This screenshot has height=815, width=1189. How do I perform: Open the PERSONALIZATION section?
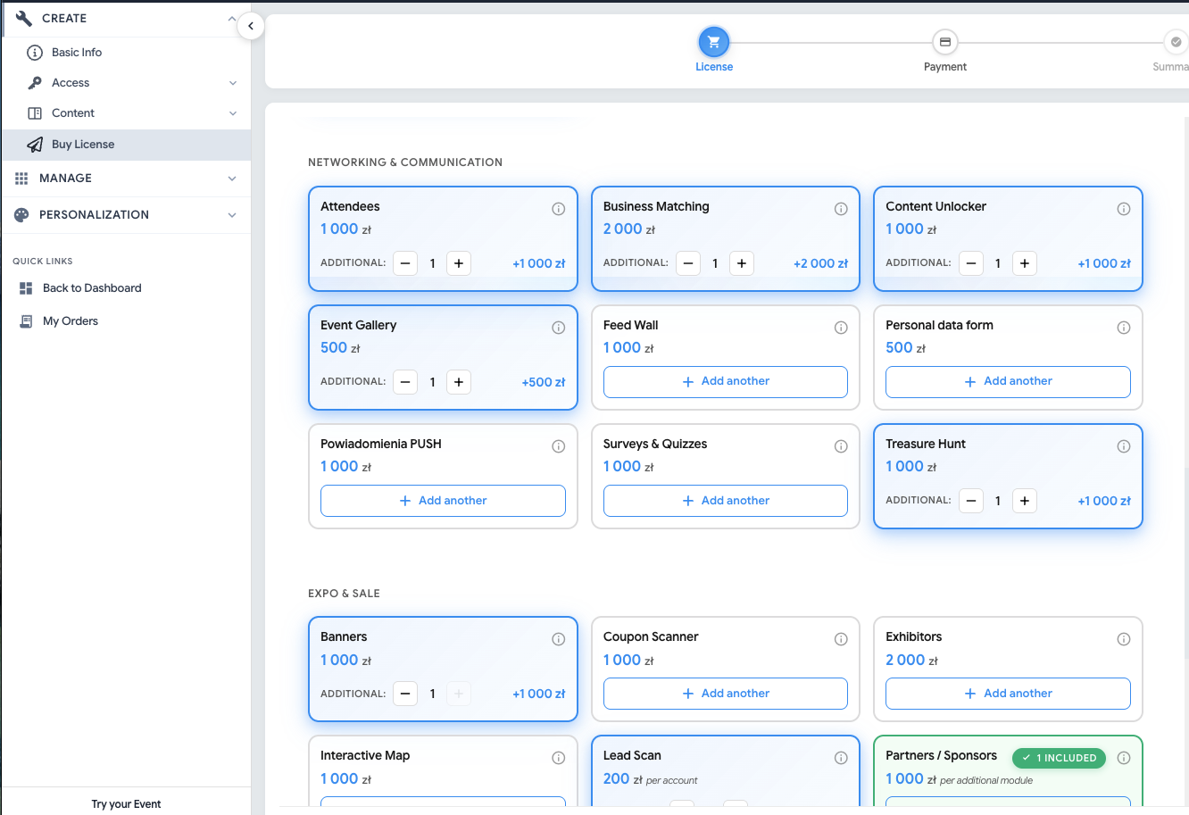(x=232, y=215)
